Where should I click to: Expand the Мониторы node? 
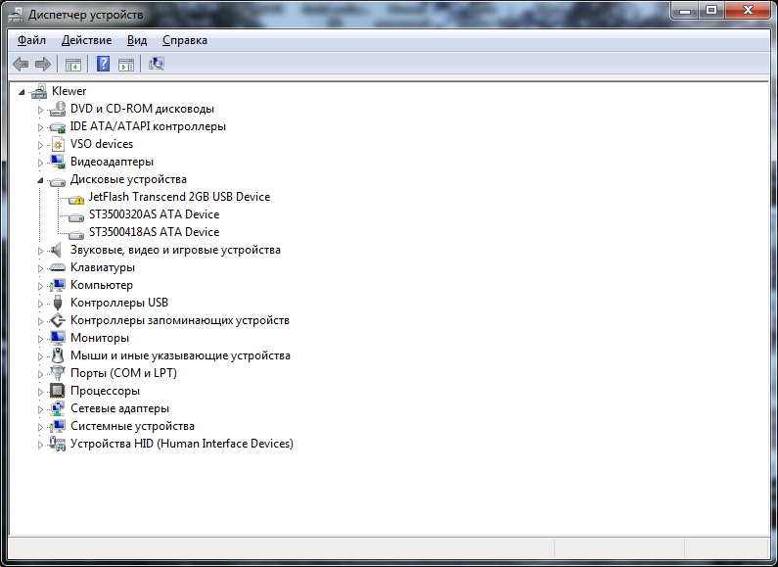[x=40, y=339]
